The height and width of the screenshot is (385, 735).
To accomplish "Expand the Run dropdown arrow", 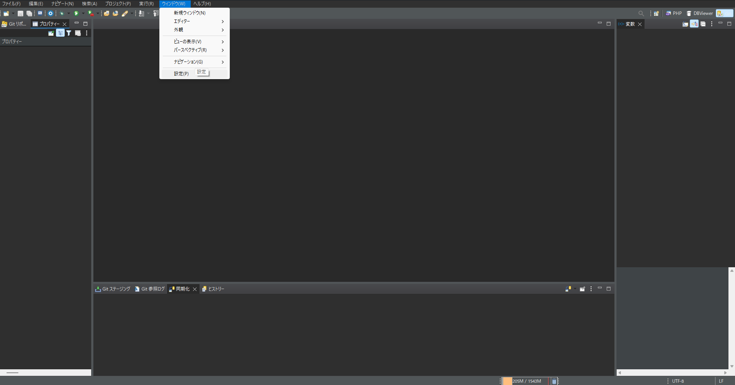I will pos(83,13).
